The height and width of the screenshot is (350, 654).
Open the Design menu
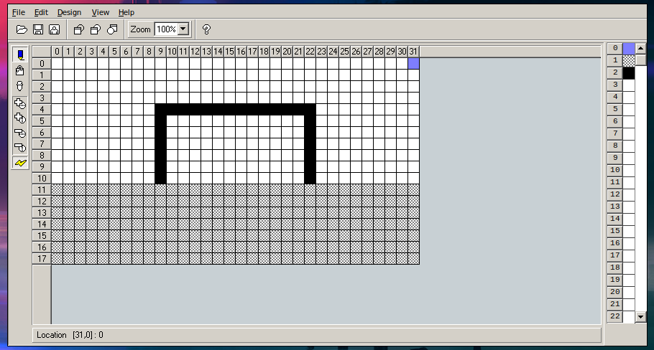coord(69,12)
